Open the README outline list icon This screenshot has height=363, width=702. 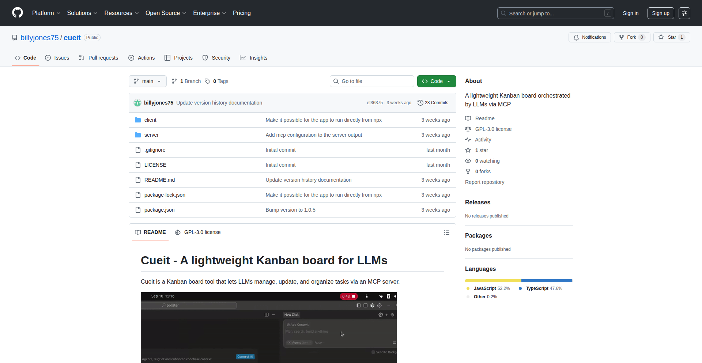click(446, 232)
